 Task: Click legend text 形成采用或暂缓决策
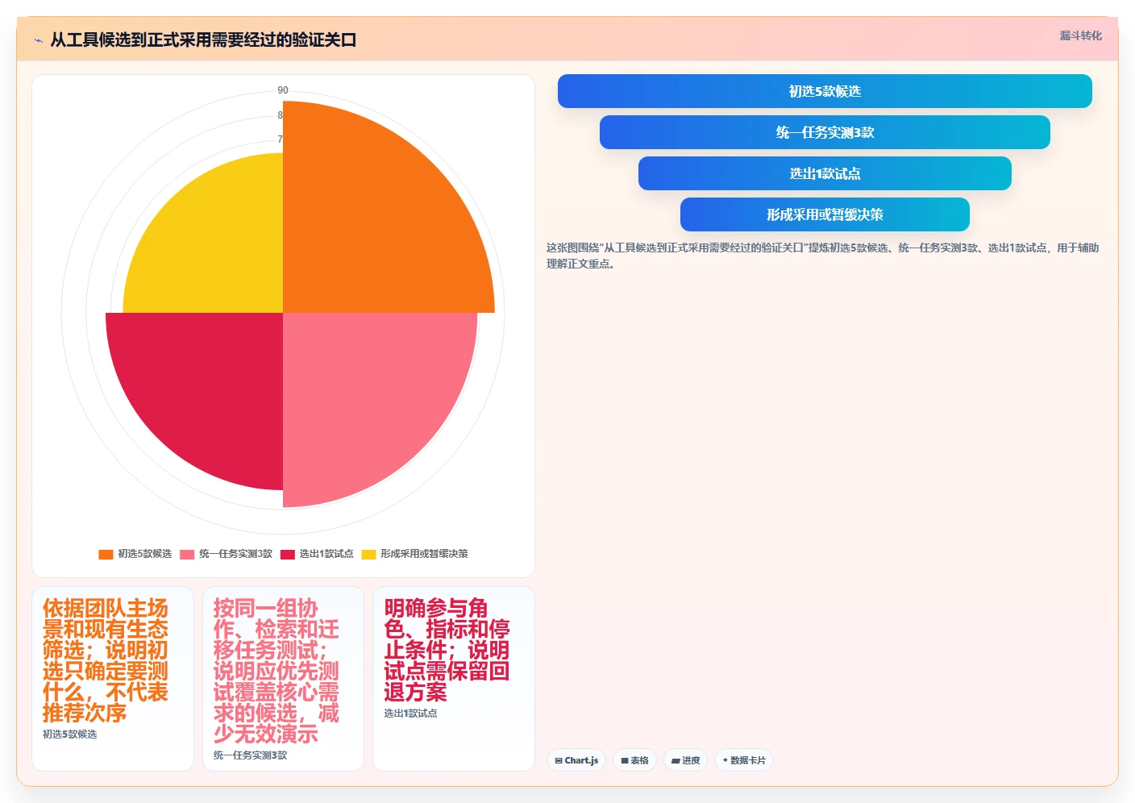coord(424,554)
